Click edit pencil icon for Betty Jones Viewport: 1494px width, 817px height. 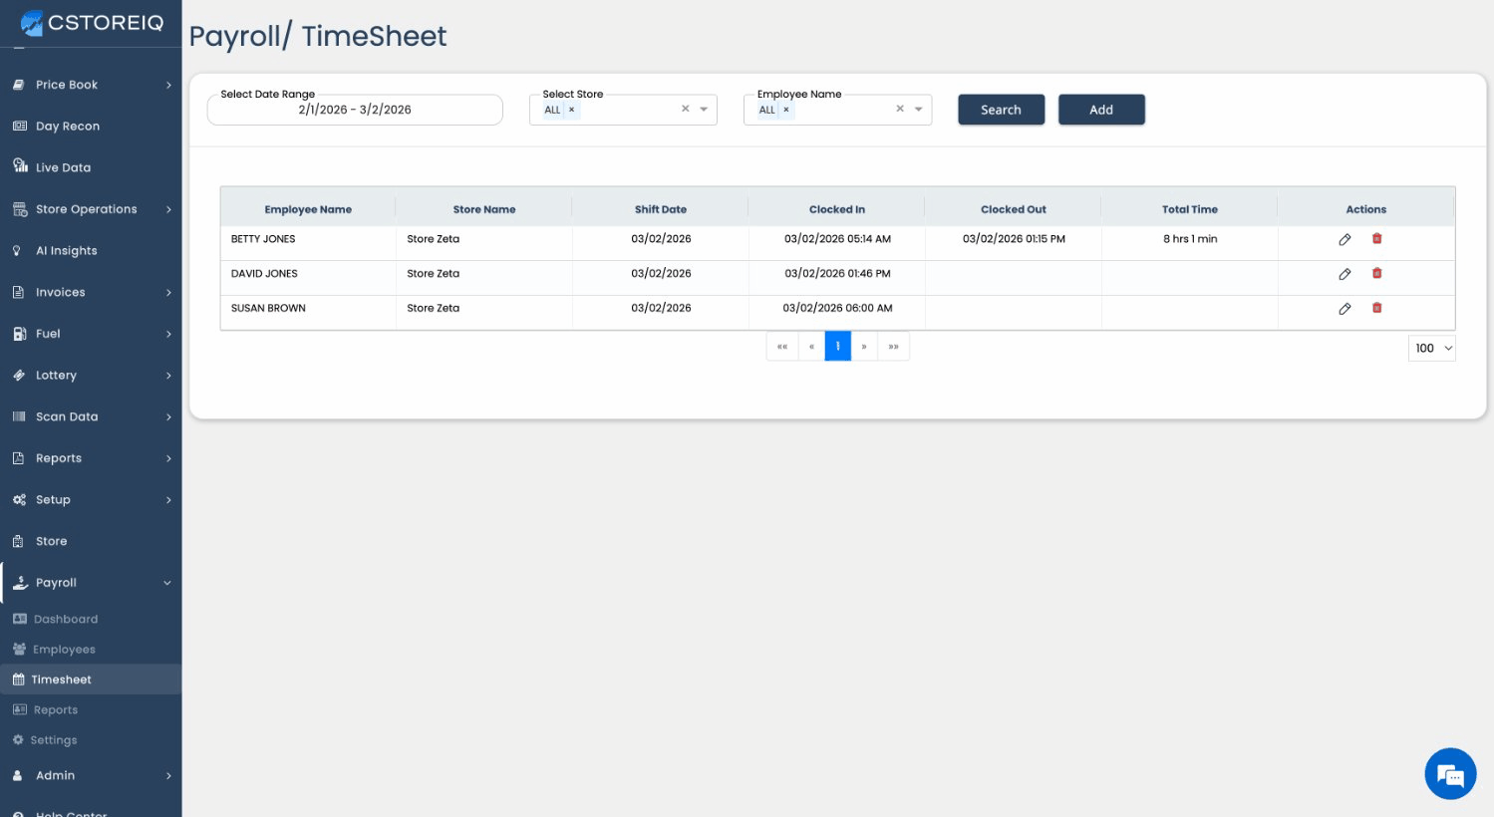(1345, 239)
